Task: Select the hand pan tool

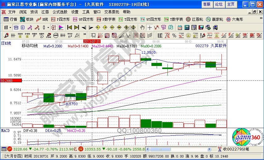Action: pyautogui.click(x=142, y=27)
